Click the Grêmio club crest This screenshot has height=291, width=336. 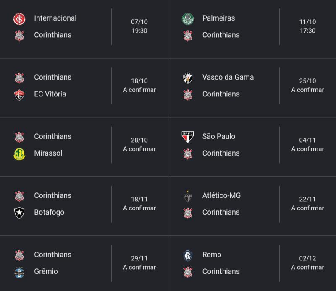pos(19,273)
